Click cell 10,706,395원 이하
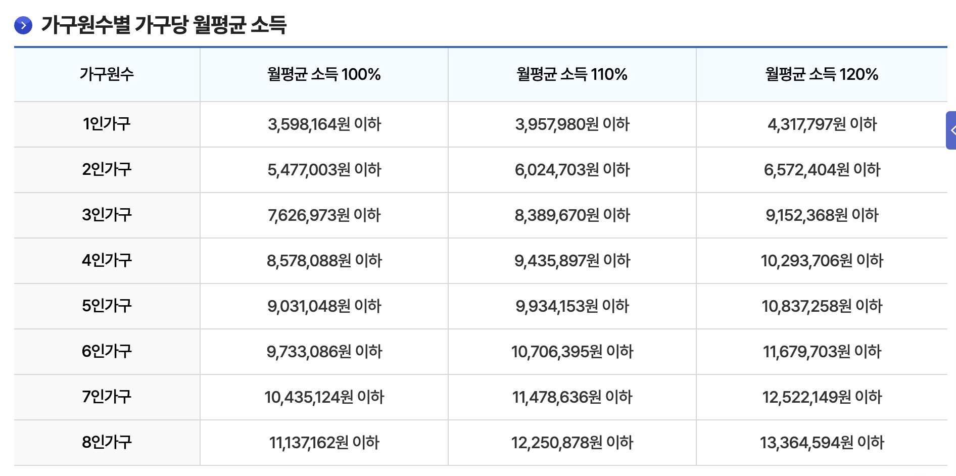 (572, 352)
